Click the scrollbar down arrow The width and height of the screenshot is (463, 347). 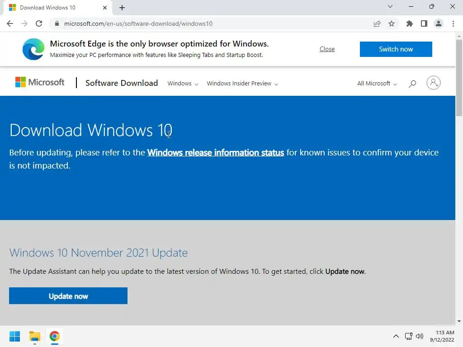459,321
